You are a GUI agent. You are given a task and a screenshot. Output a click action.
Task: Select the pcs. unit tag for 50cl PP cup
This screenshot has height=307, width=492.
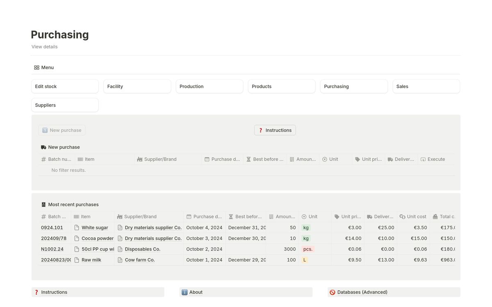pyautogui.click(x=307, y=249)
